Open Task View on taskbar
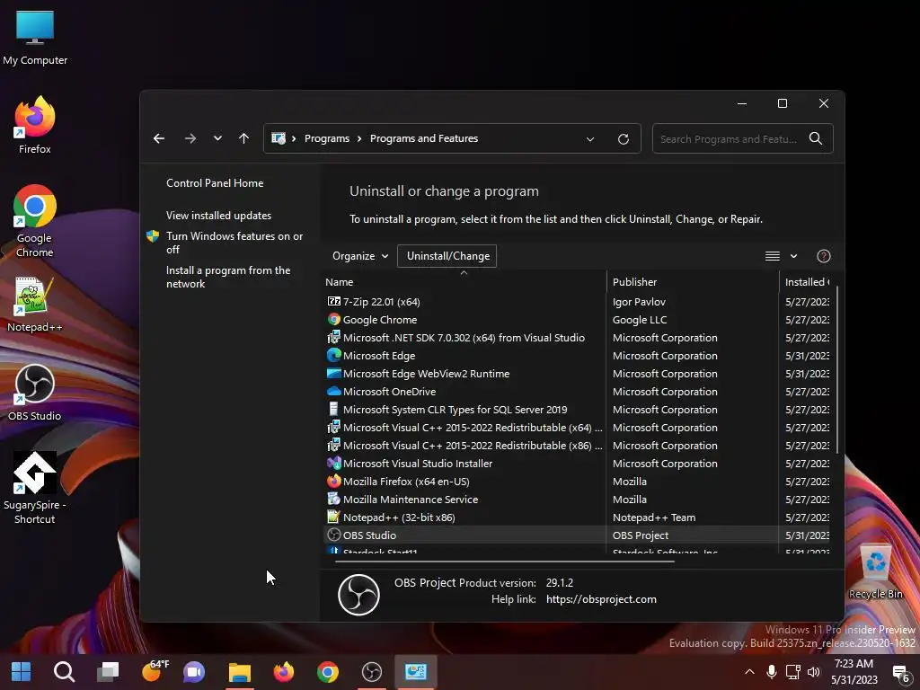 (x=108, y=672)
